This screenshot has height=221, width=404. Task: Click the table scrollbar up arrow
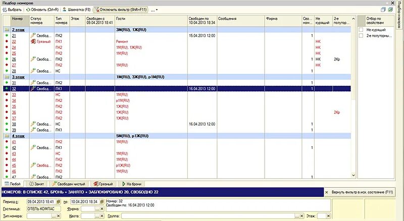click(353, 19)
